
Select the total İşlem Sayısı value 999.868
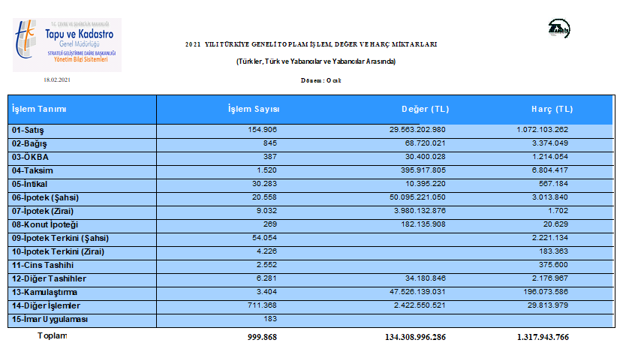point(262,337)
